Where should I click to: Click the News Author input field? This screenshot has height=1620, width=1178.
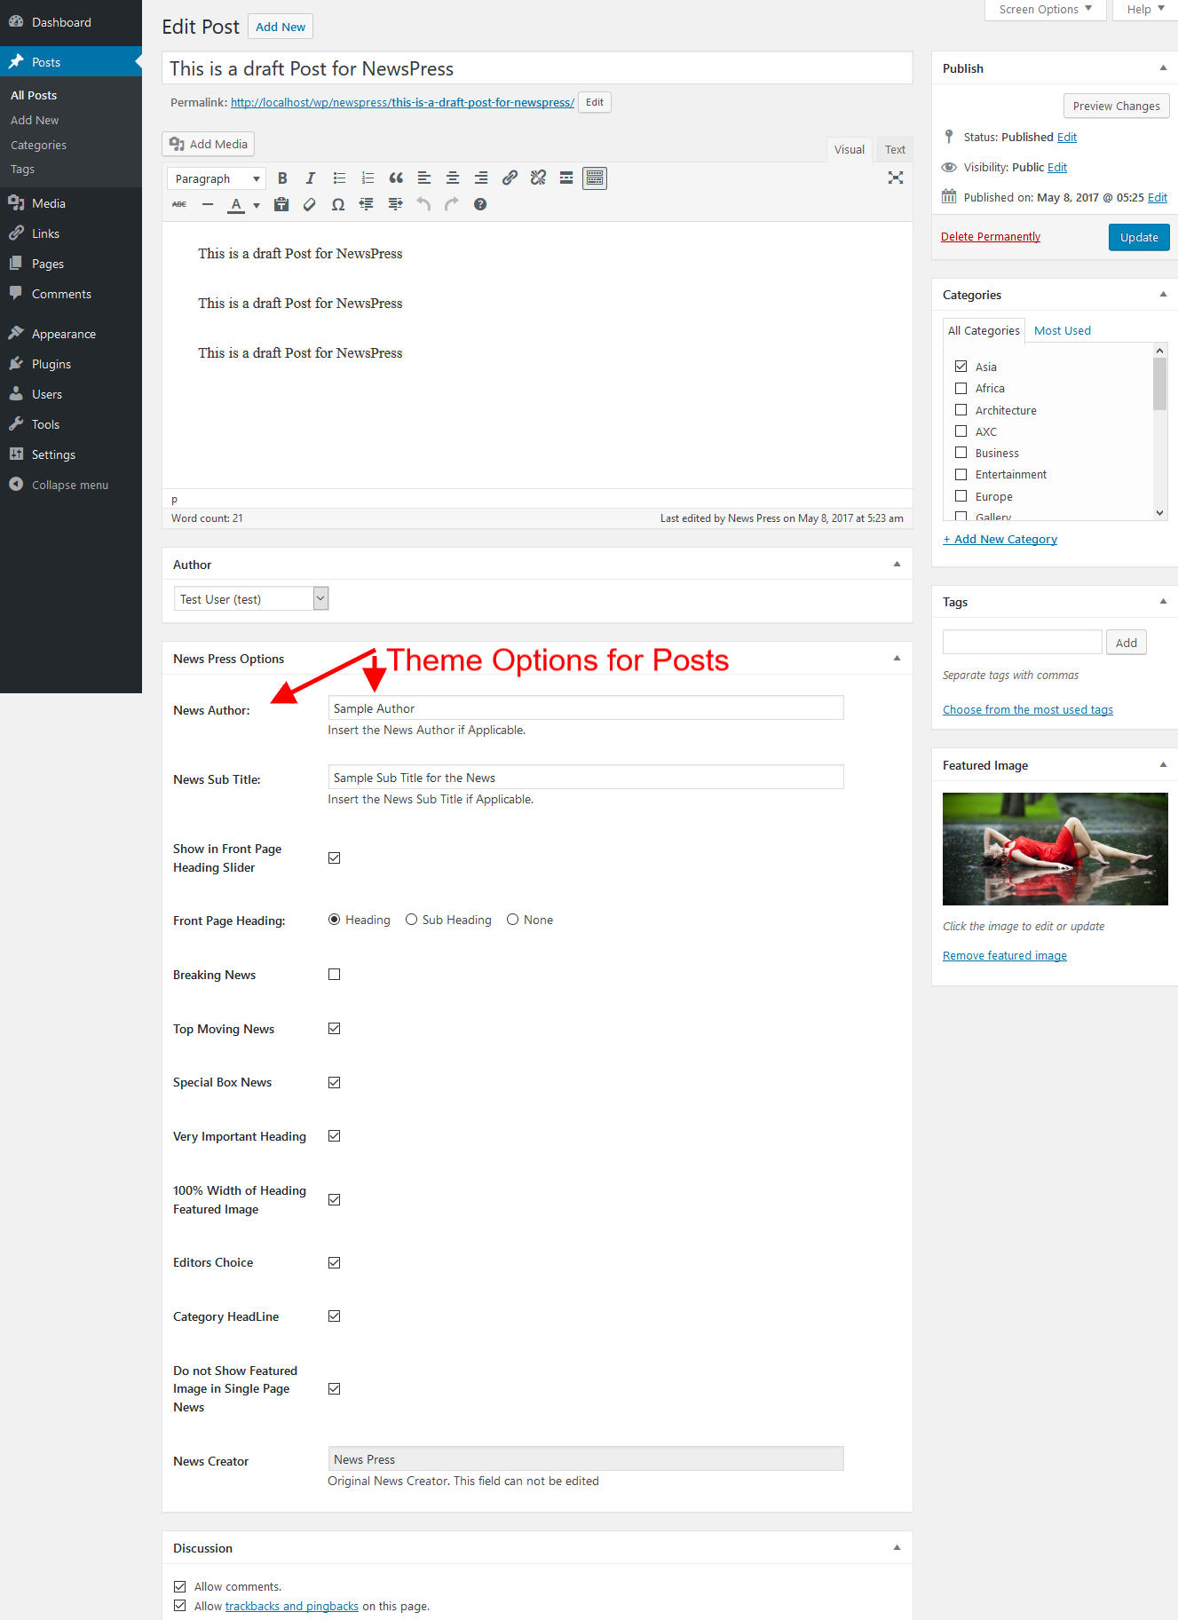pos(586,708)
